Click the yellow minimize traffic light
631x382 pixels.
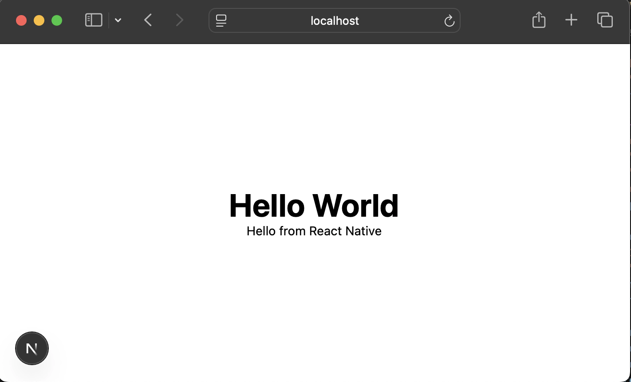[39, 20]
